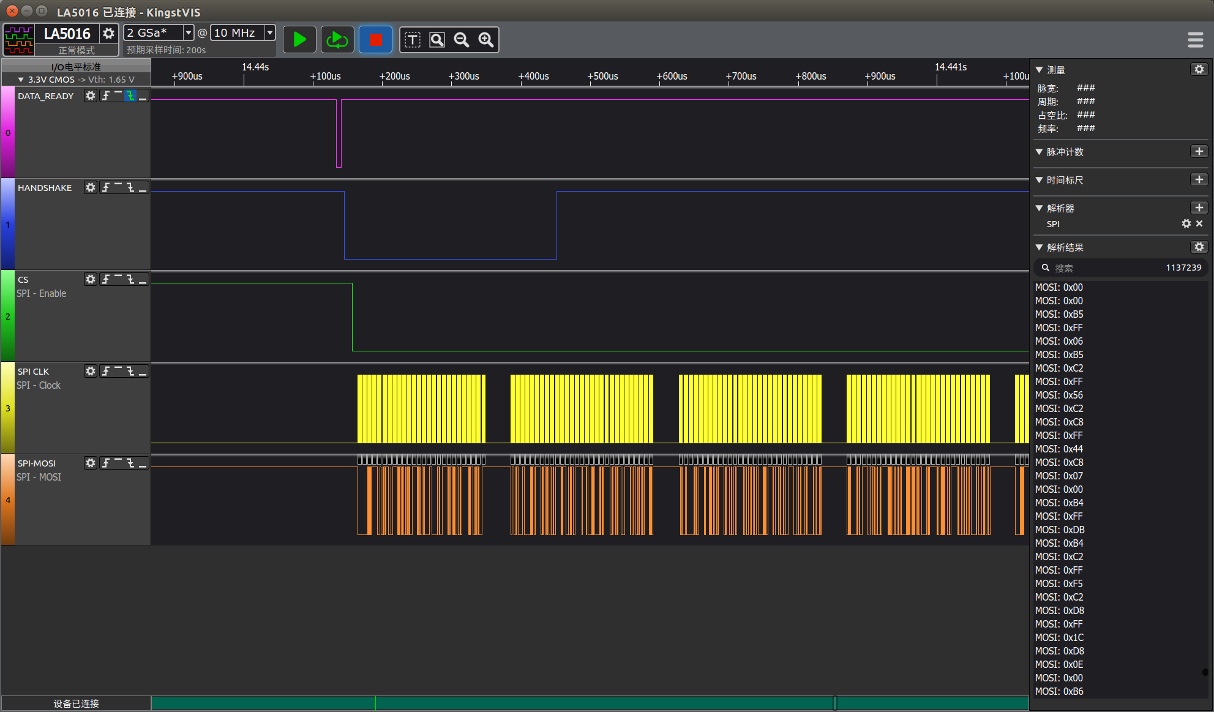Select result row MOSI: 0x56
Viewport: 1214px width, 712px height.
[1059, 395]
